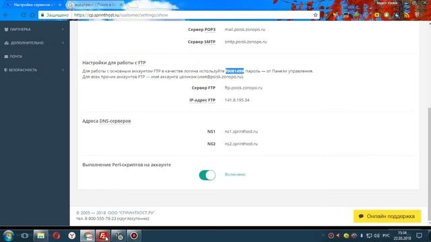Click the RSS feed extension icon
This screenshot has width=431, height=242.
point(407,15)
